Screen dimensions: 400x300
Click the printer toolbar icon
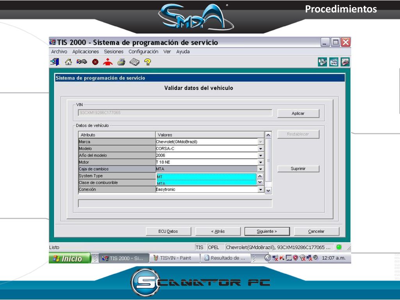point(121,62)
